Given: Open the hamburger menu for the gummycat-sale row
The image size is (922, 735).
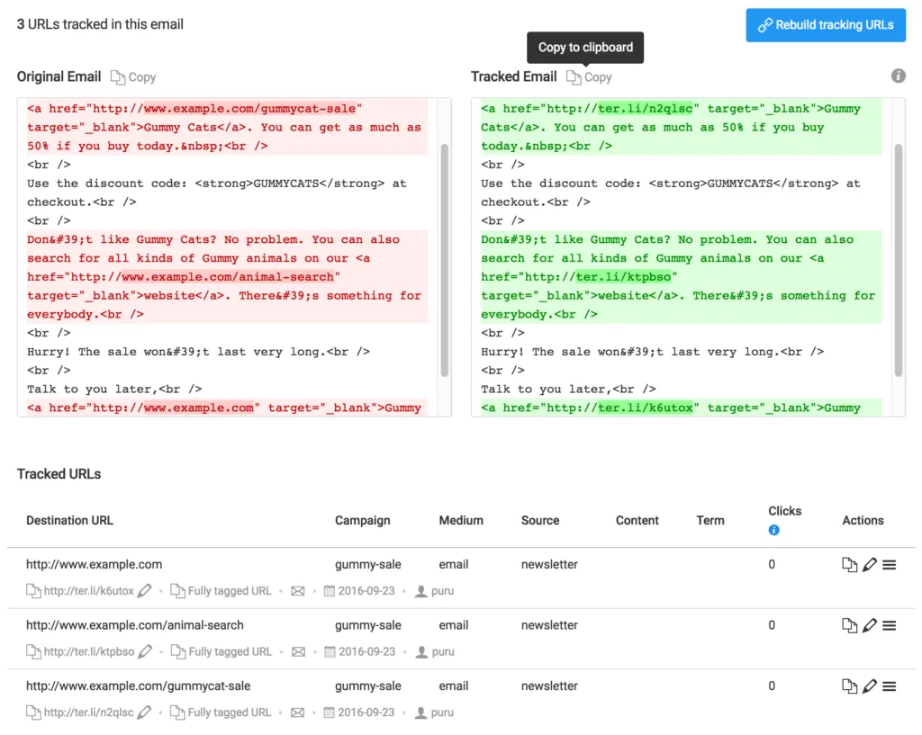Looking at the screenshot, I should coord(889,686).
